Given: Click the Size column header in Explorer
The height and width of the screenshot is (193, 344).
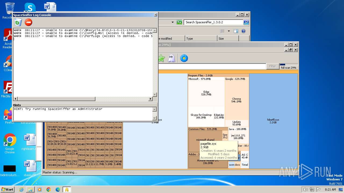Looking at the screenshot, I should [x=228, y=39].
